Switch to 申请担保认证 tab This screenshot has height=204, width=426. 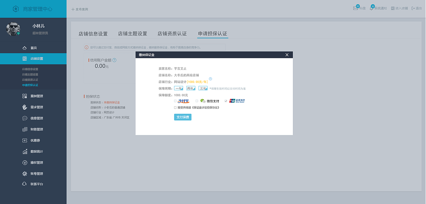pyautogui.click(x=213, y=34)
